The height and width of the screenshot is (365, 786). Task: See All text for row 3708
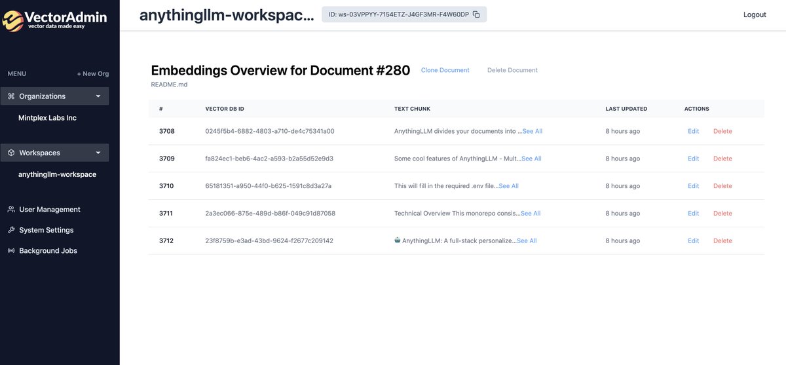click(x=533, y=131)
